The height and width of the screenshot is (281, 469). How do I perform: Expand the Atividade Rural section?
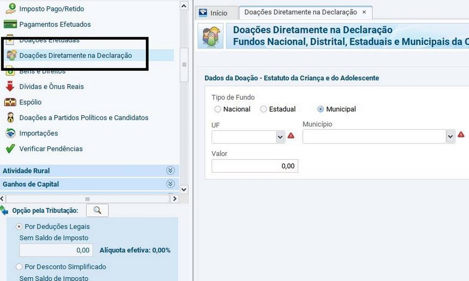click(171, 171)
